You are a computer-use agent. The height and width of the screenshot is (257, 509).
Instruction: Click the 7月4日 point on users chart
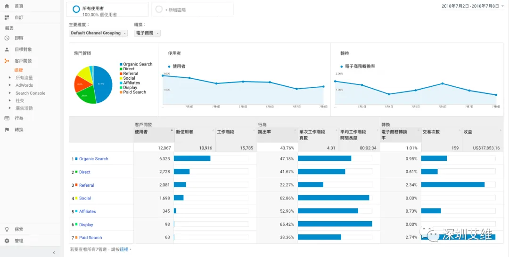pyautogui.click(x=216, y=83)
